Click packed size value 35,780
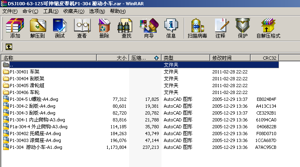Image resolution: width=300 pixels, height=167 pixels. coord(152,127)
